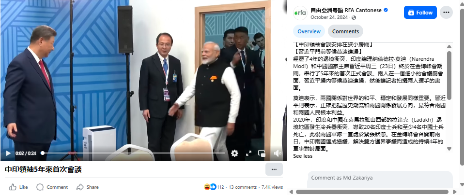Share the video post

click(87, 187)
